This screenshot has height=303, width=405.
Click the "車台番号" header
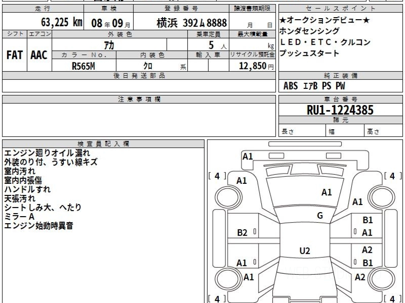click(x=341, y=99)
